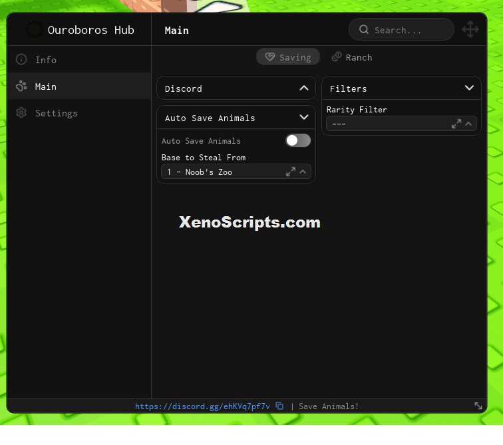Collapse the Auto Save Animals section chevron

coord(304,117)
